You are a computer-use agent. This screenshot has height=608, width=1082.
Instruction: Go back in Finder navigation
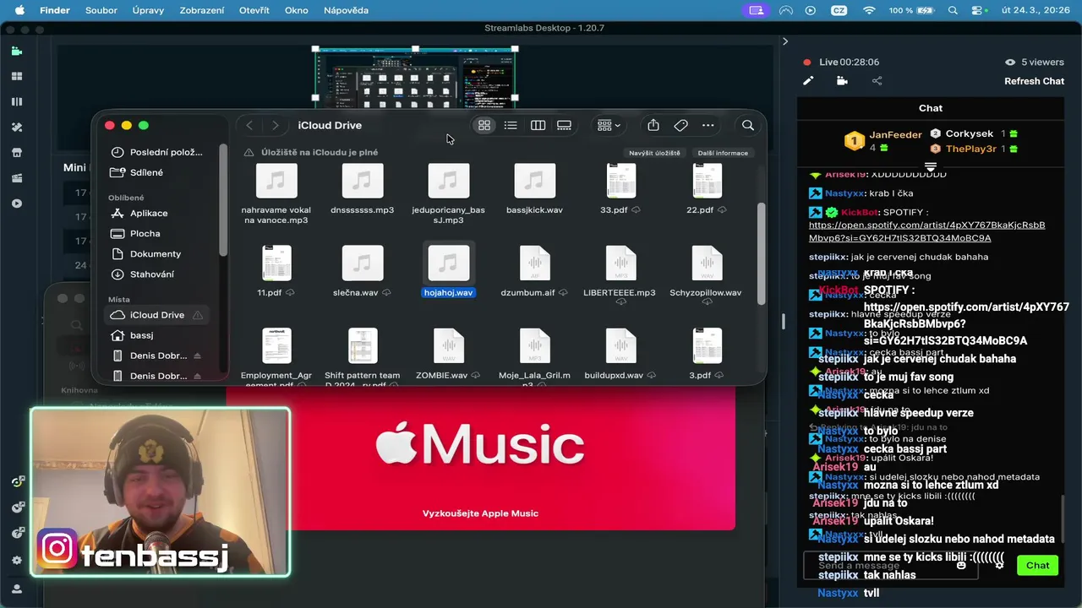point(249,125)
